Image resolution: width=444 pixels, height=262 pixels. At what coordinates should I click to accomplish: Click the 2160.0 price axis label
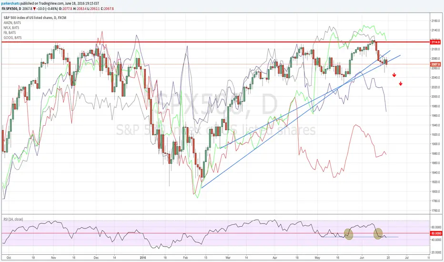pyautogui.click(x=435, y=21)
